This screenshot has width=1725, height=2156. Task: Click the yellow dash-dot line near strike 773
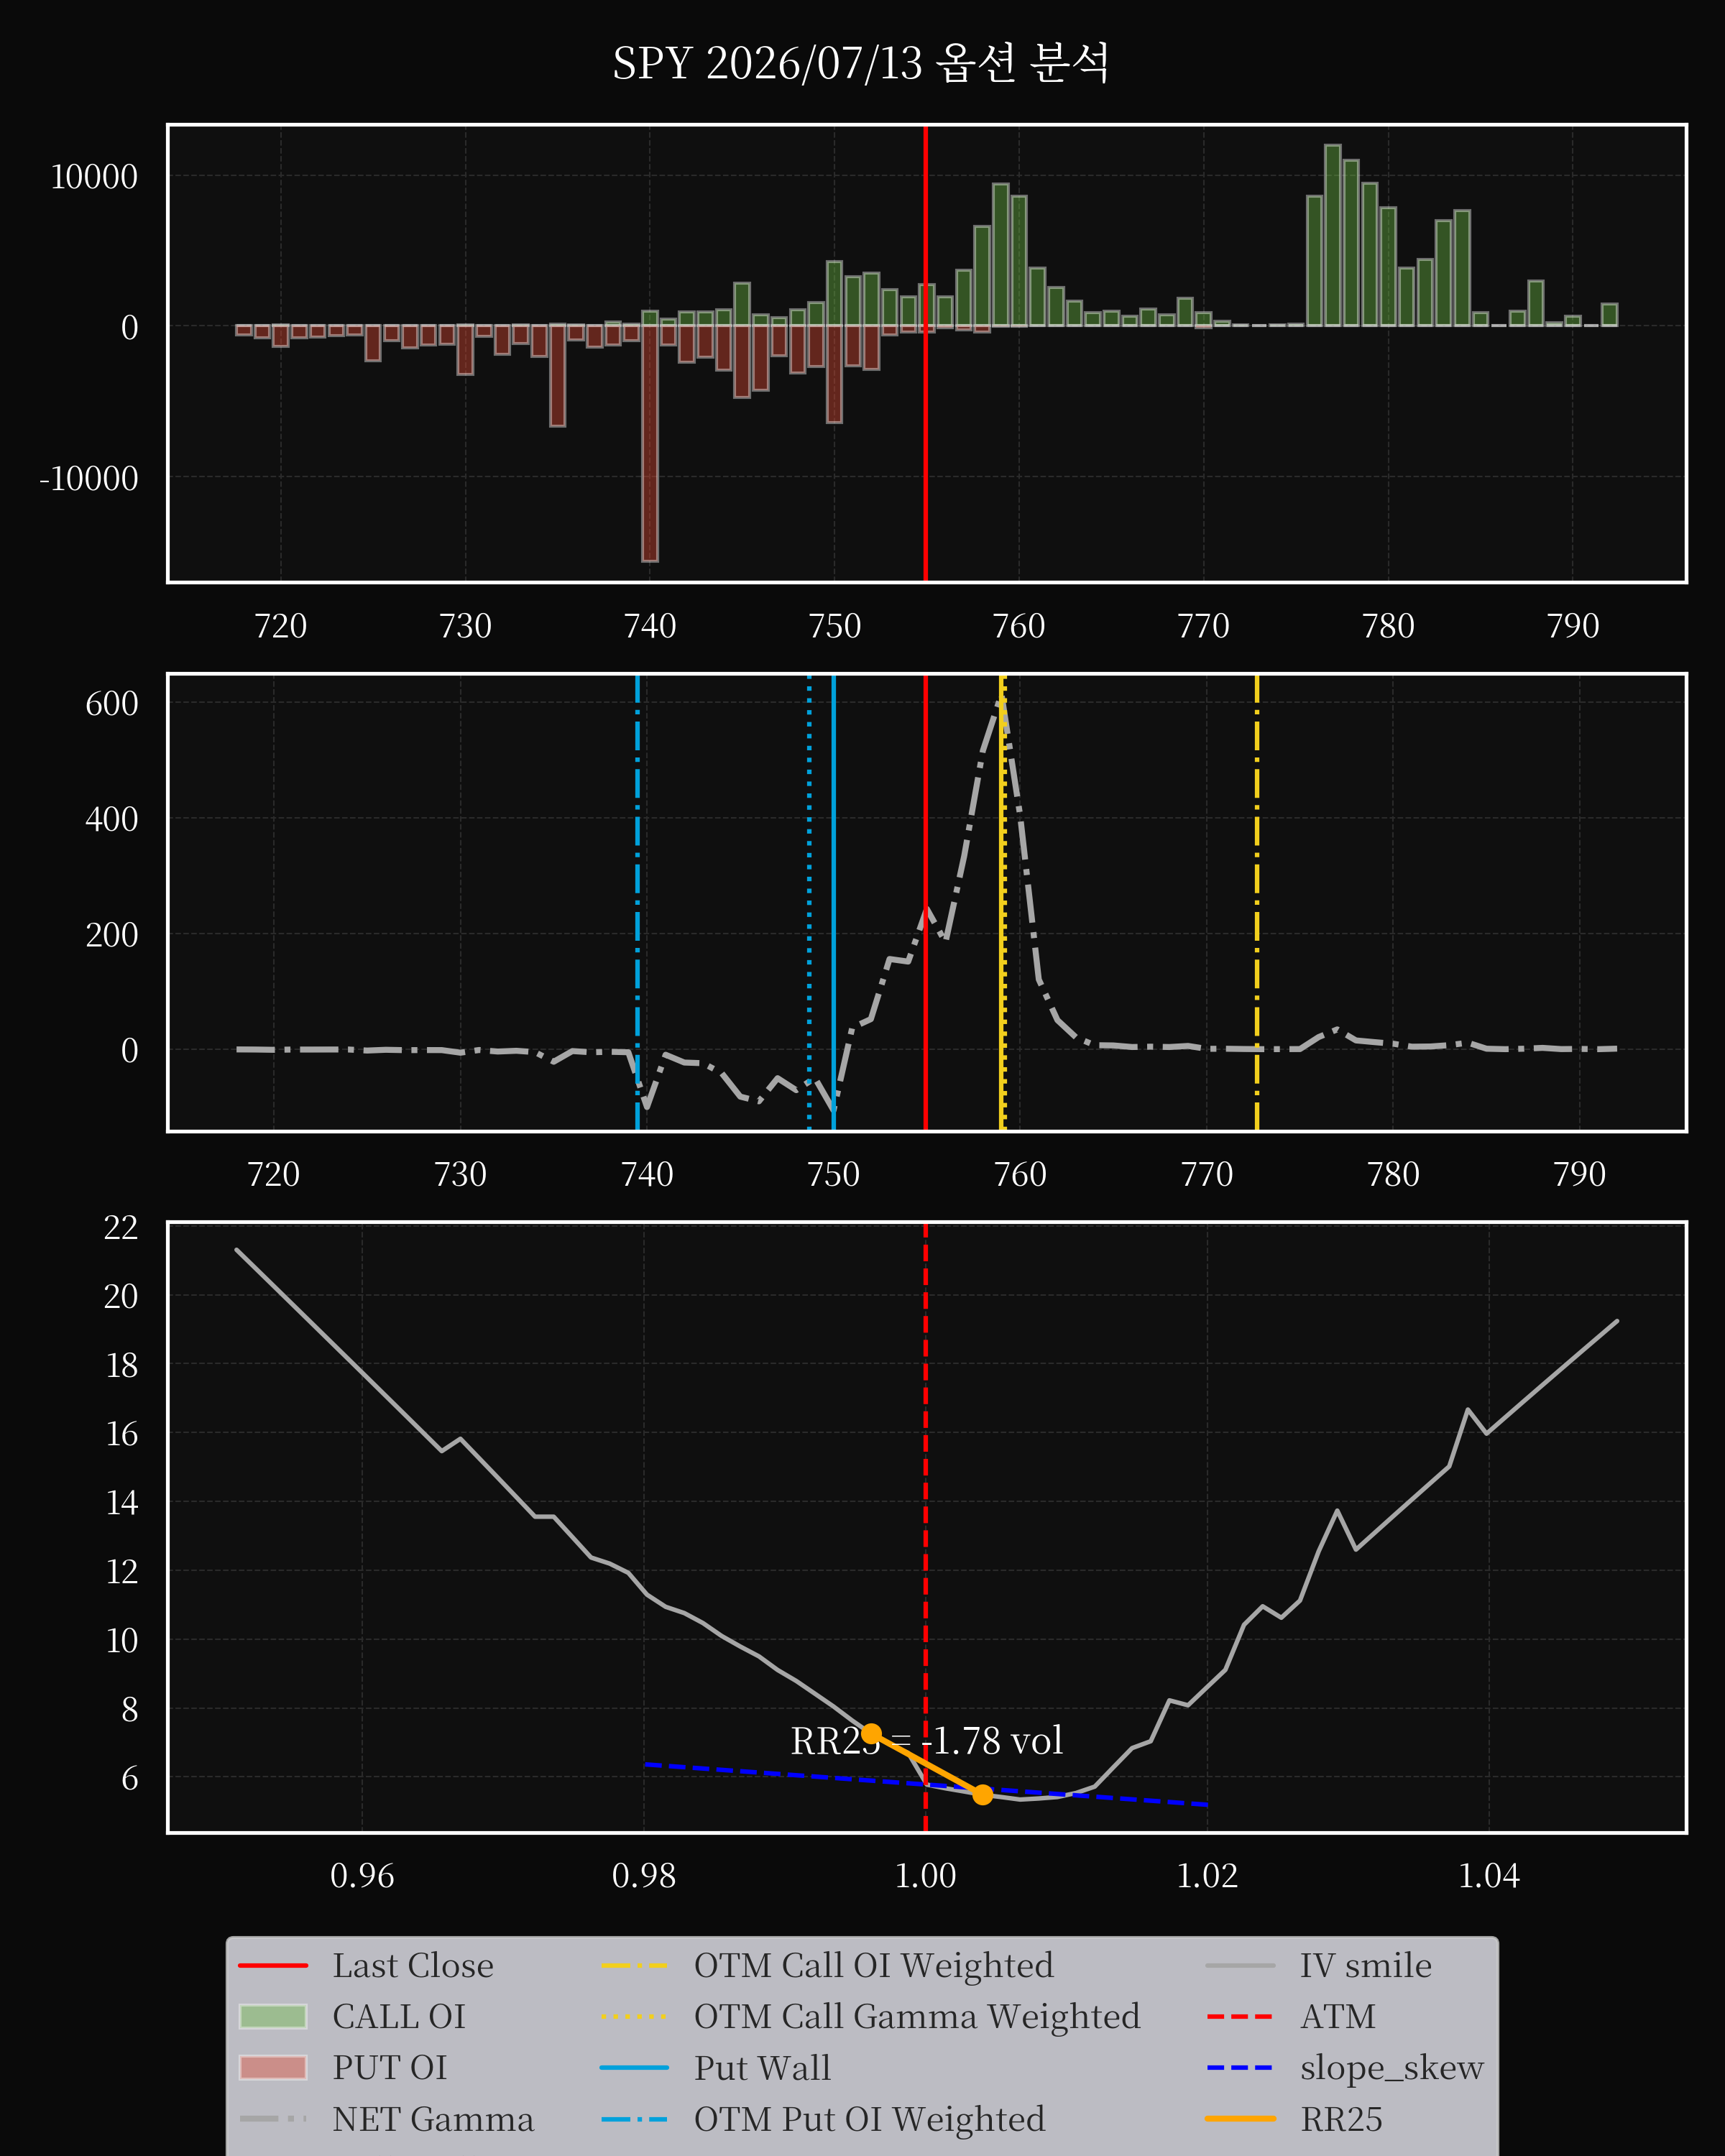coord(1257,903)
